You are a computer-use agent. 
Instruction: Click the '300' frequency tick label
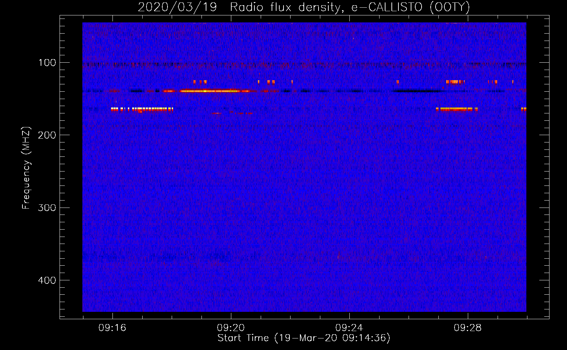pyautogui.click(x=47, y=208)
